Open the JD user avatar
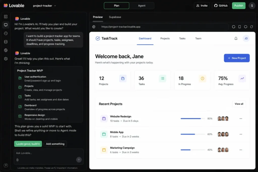The image size is (258, 172). (x=246, y=38)
